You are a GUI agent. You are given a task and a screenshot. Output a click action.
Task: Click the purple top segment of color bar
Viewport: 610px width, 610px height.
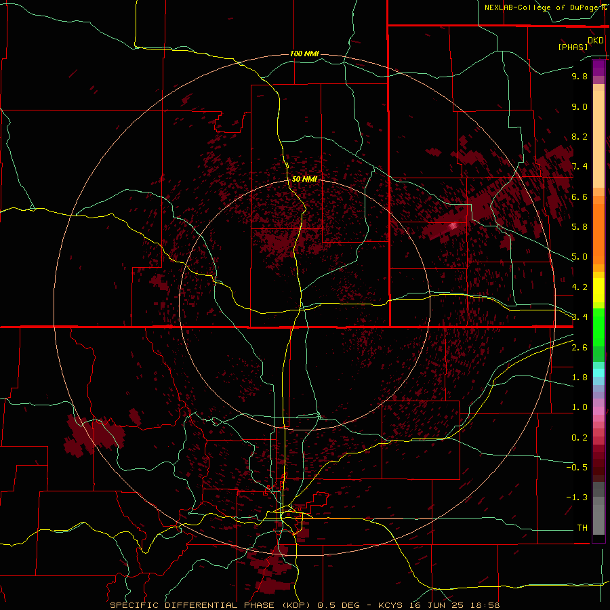[598, 68]
